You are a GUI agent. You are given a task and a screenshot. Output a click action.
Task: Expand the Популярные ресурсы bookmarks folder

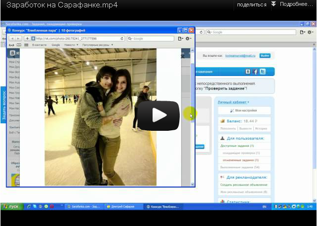tap(98, 45)
